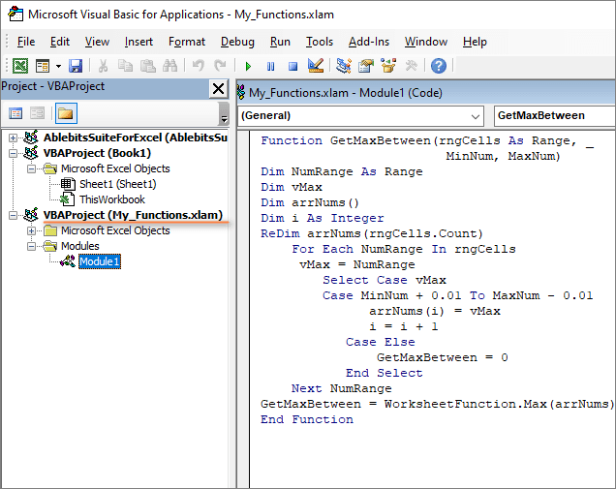Open the Project Explorer icon
The height and width of the screenshot is (489, 616).
point(344,66)
